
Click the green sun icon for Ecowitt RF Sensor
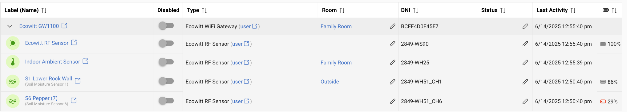[x=13, y=43]
